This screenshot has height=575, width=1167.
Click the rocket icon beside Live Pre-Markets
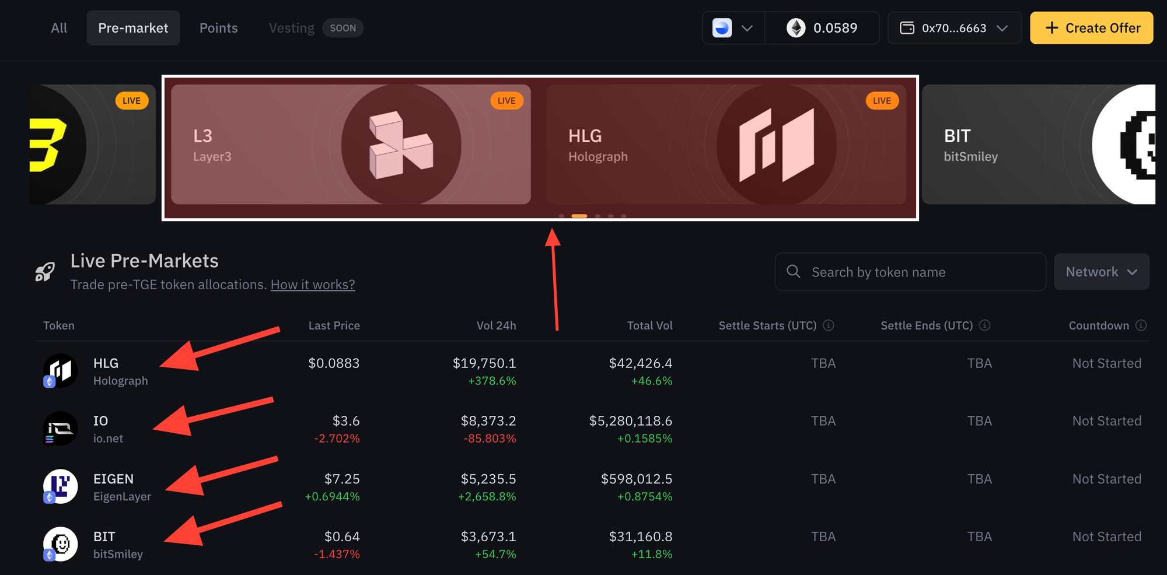[x=45, y=272]
